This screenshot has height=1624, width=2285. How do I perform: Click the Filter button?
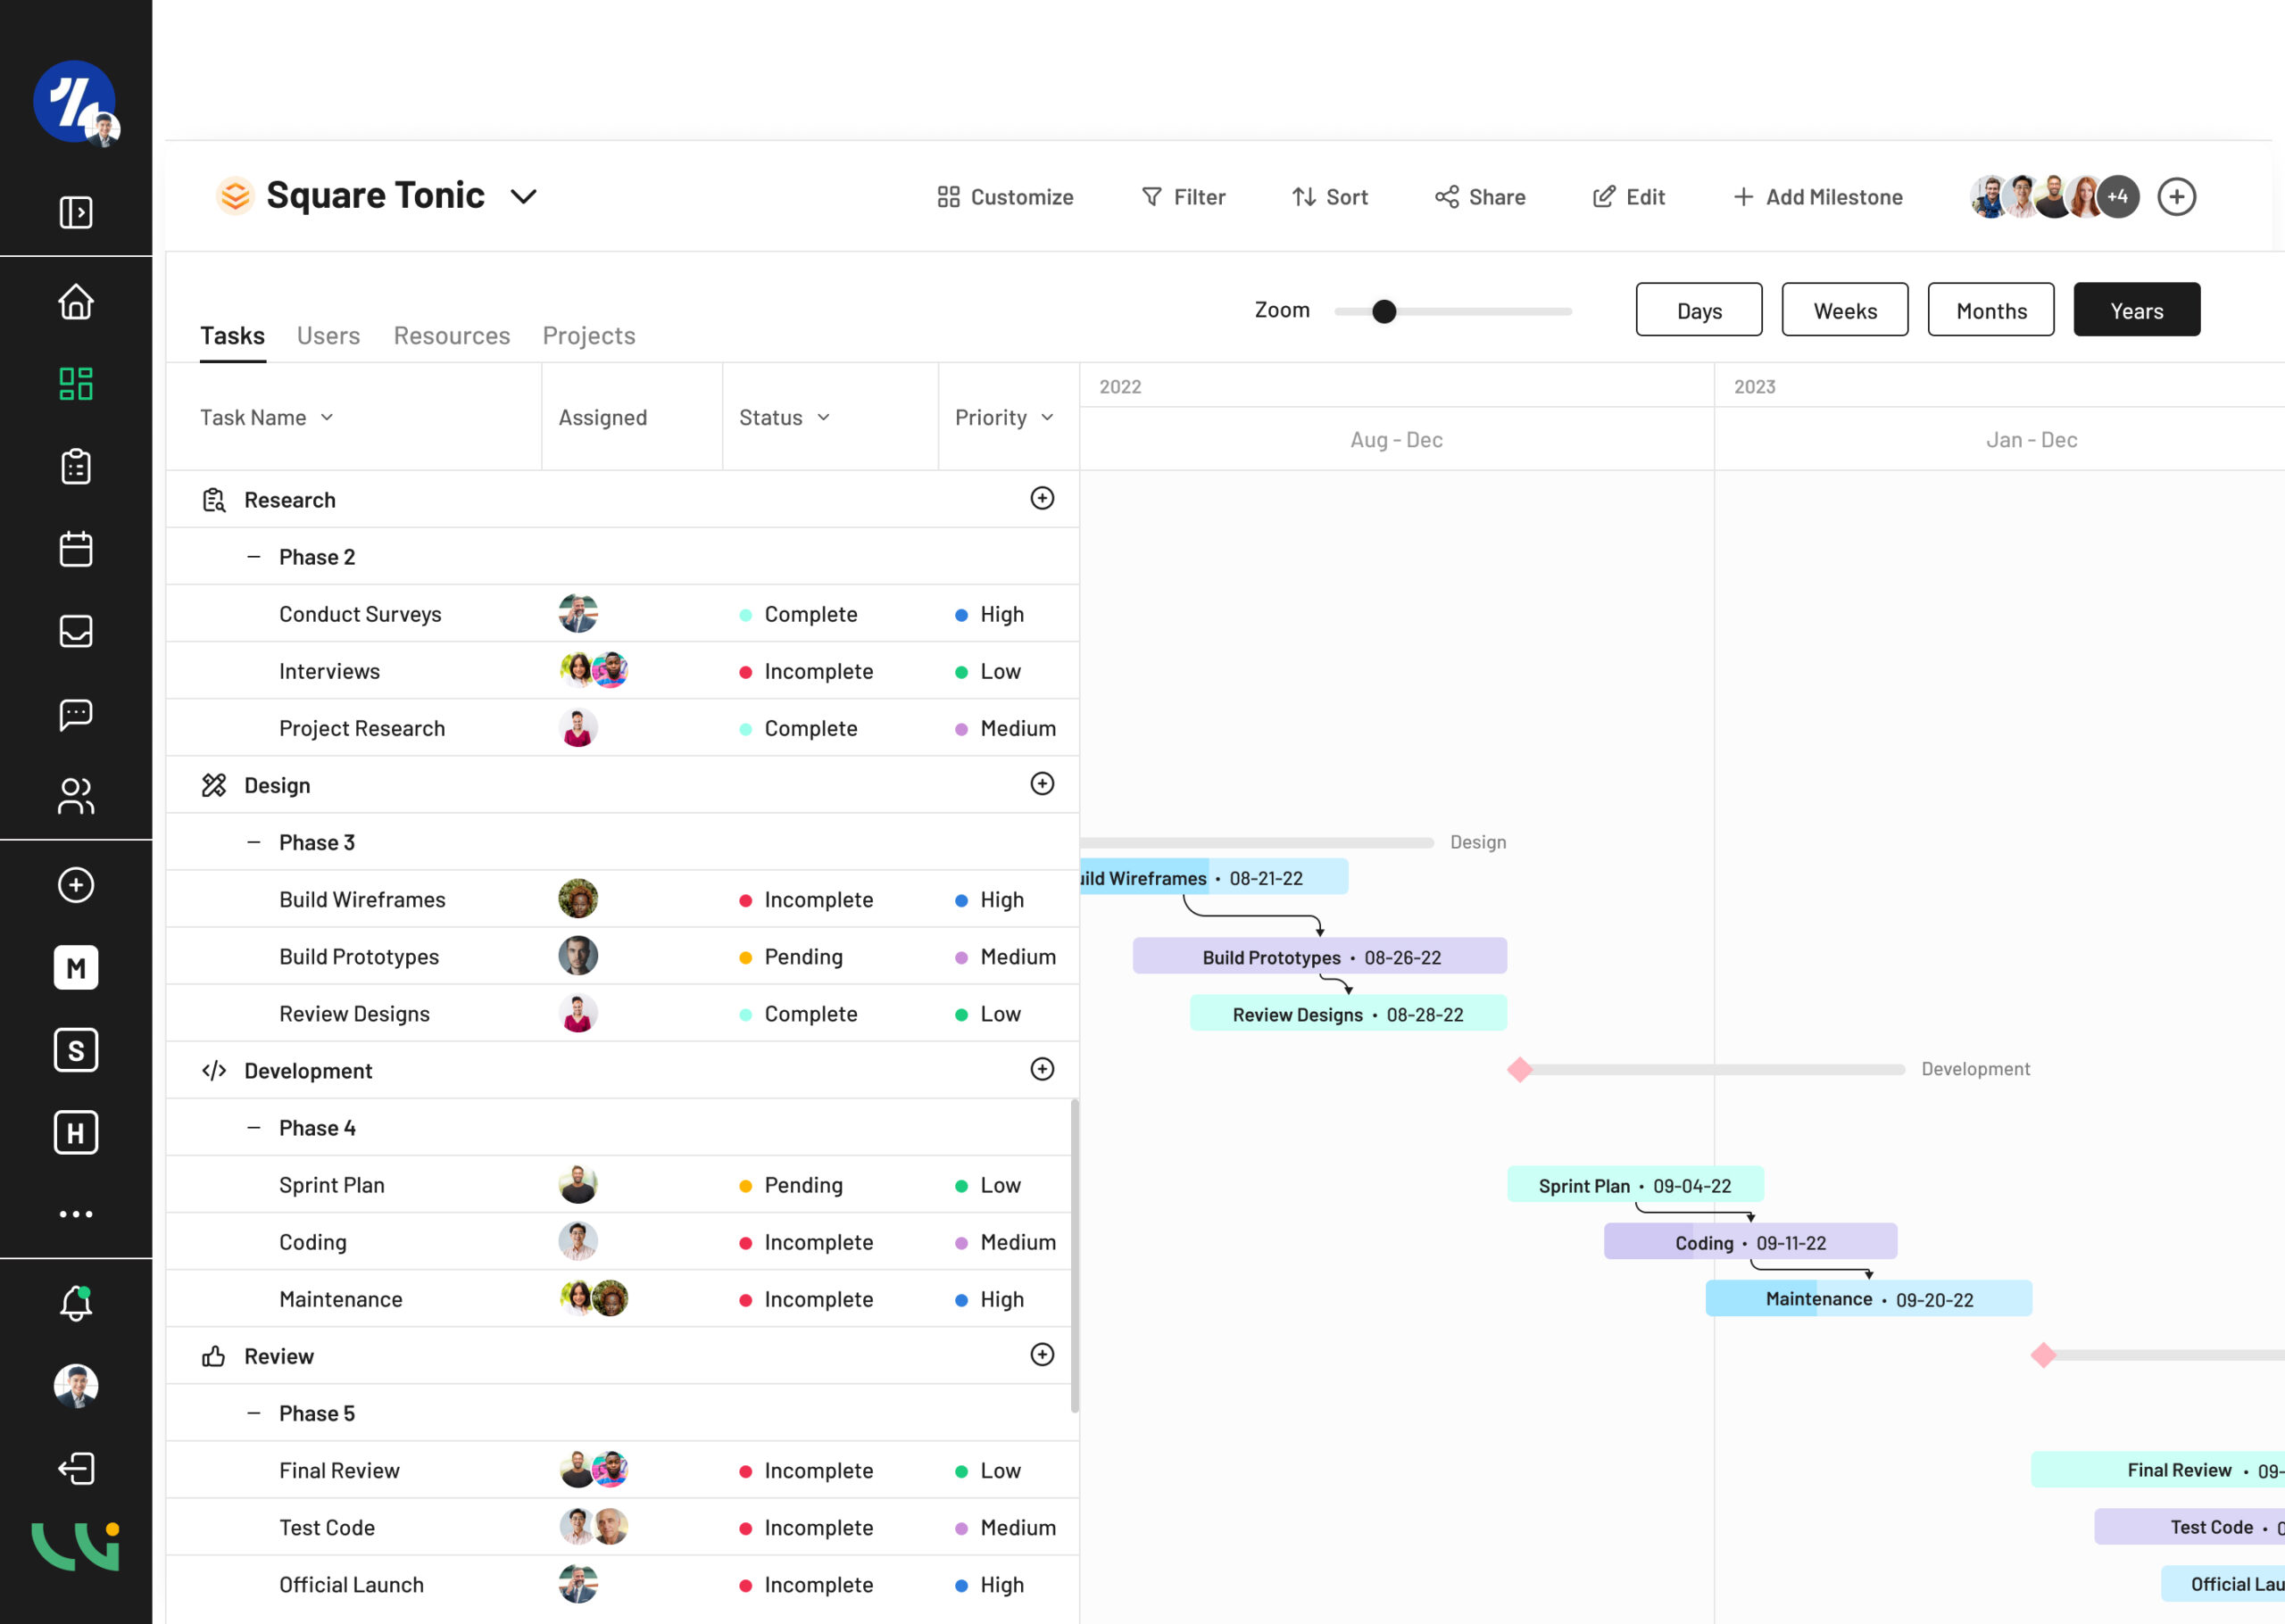(x=1183, y=197)
